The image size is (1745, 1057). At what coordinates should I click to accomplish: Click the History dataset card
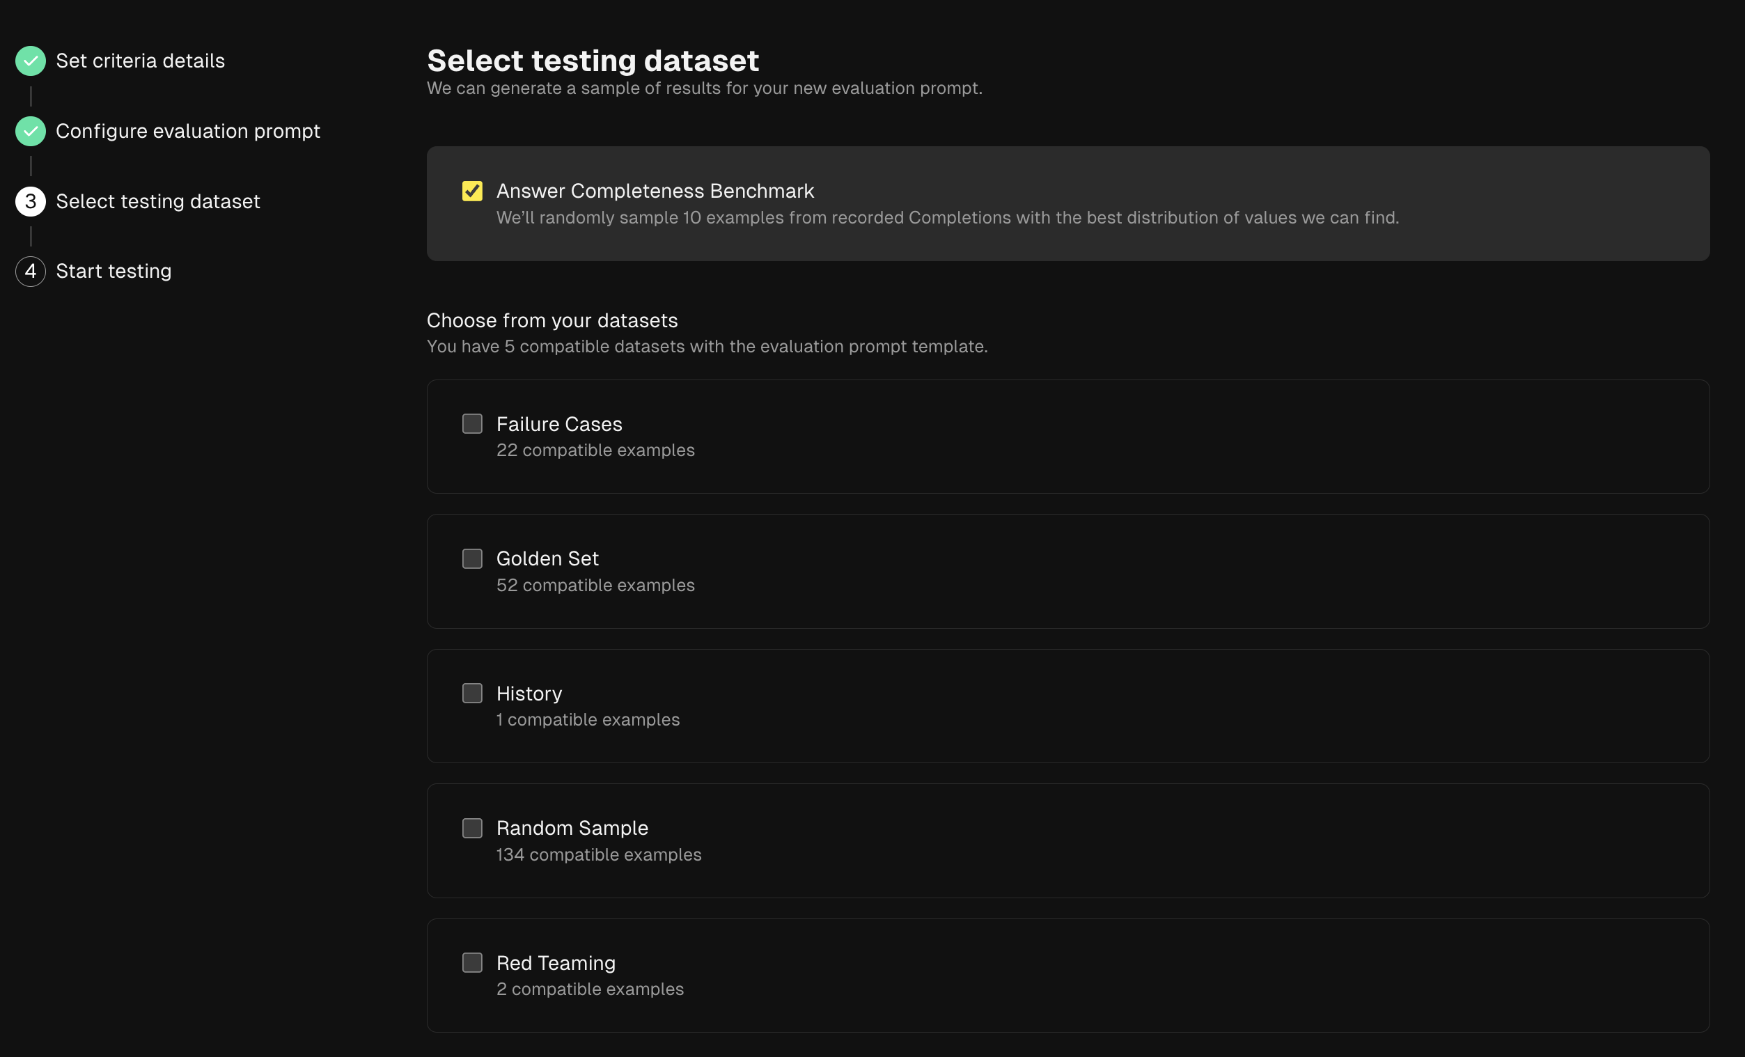[x=1067, y=707]
